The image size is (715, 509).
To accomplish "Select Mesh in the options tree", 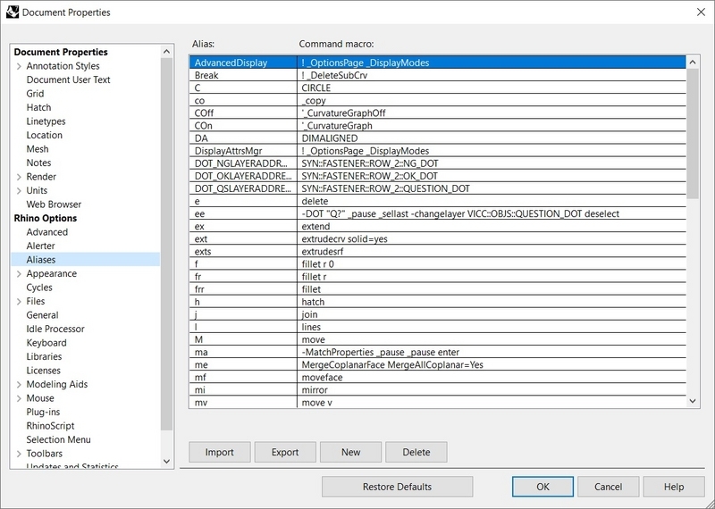I will click(38, 149).
